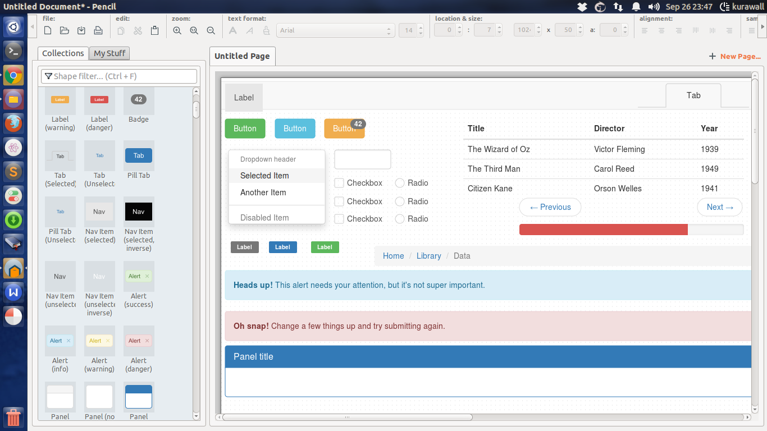Image resolution: width=767 pixels, height=431 pixels.
Task: Click the cut scissors icon
Action: click(138, 30)
